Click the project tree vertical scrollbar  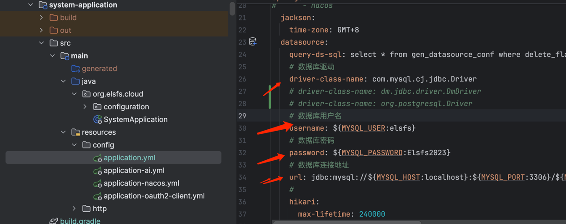[x=232, y=8]
